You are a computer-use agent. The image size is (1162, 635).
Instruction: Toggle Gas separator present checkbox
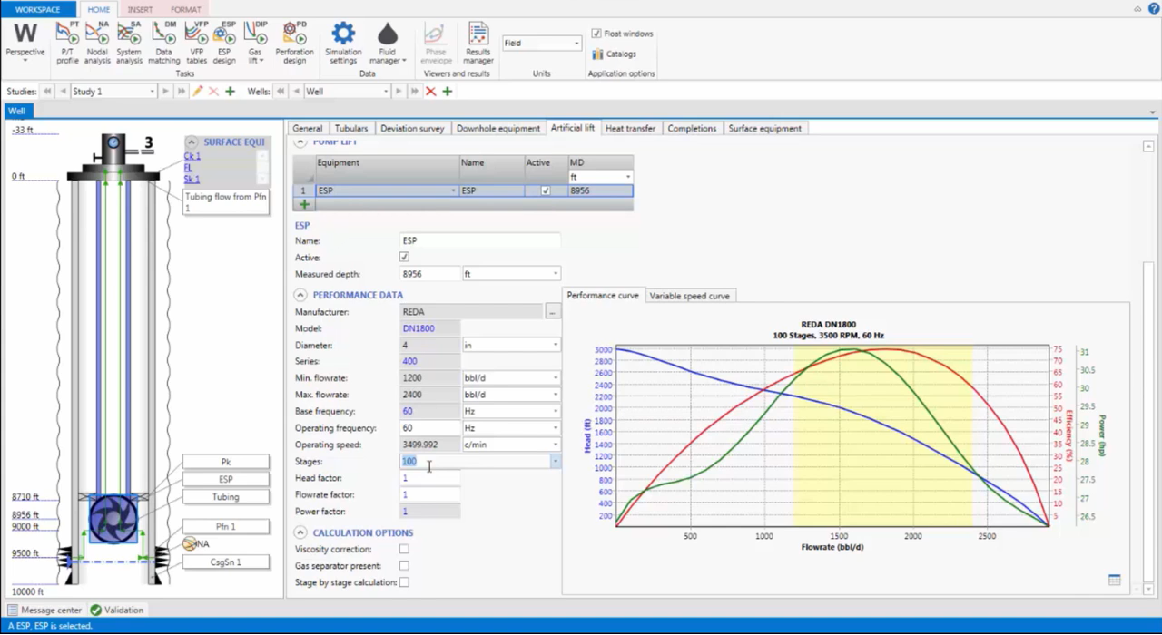404,566
